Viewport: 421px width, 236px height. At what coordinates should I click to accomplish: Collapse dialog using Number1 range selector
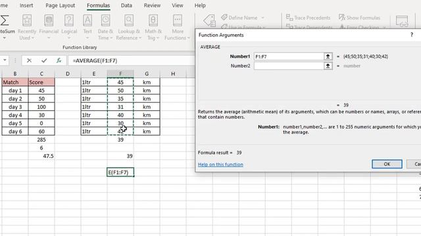coord(328,56)
